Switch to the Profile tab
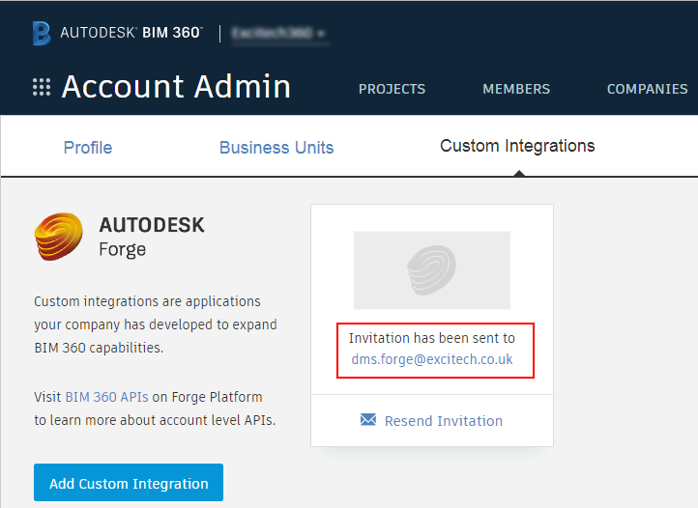Screen dimensions: 698x508 [88, 148]
